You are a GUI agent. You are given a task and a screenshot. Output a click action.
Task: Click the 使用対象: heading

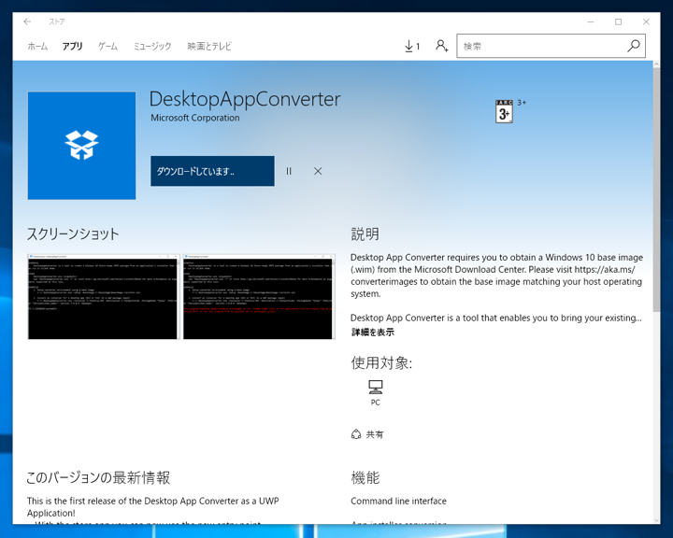pyautogui.click(x=381, y=363)
